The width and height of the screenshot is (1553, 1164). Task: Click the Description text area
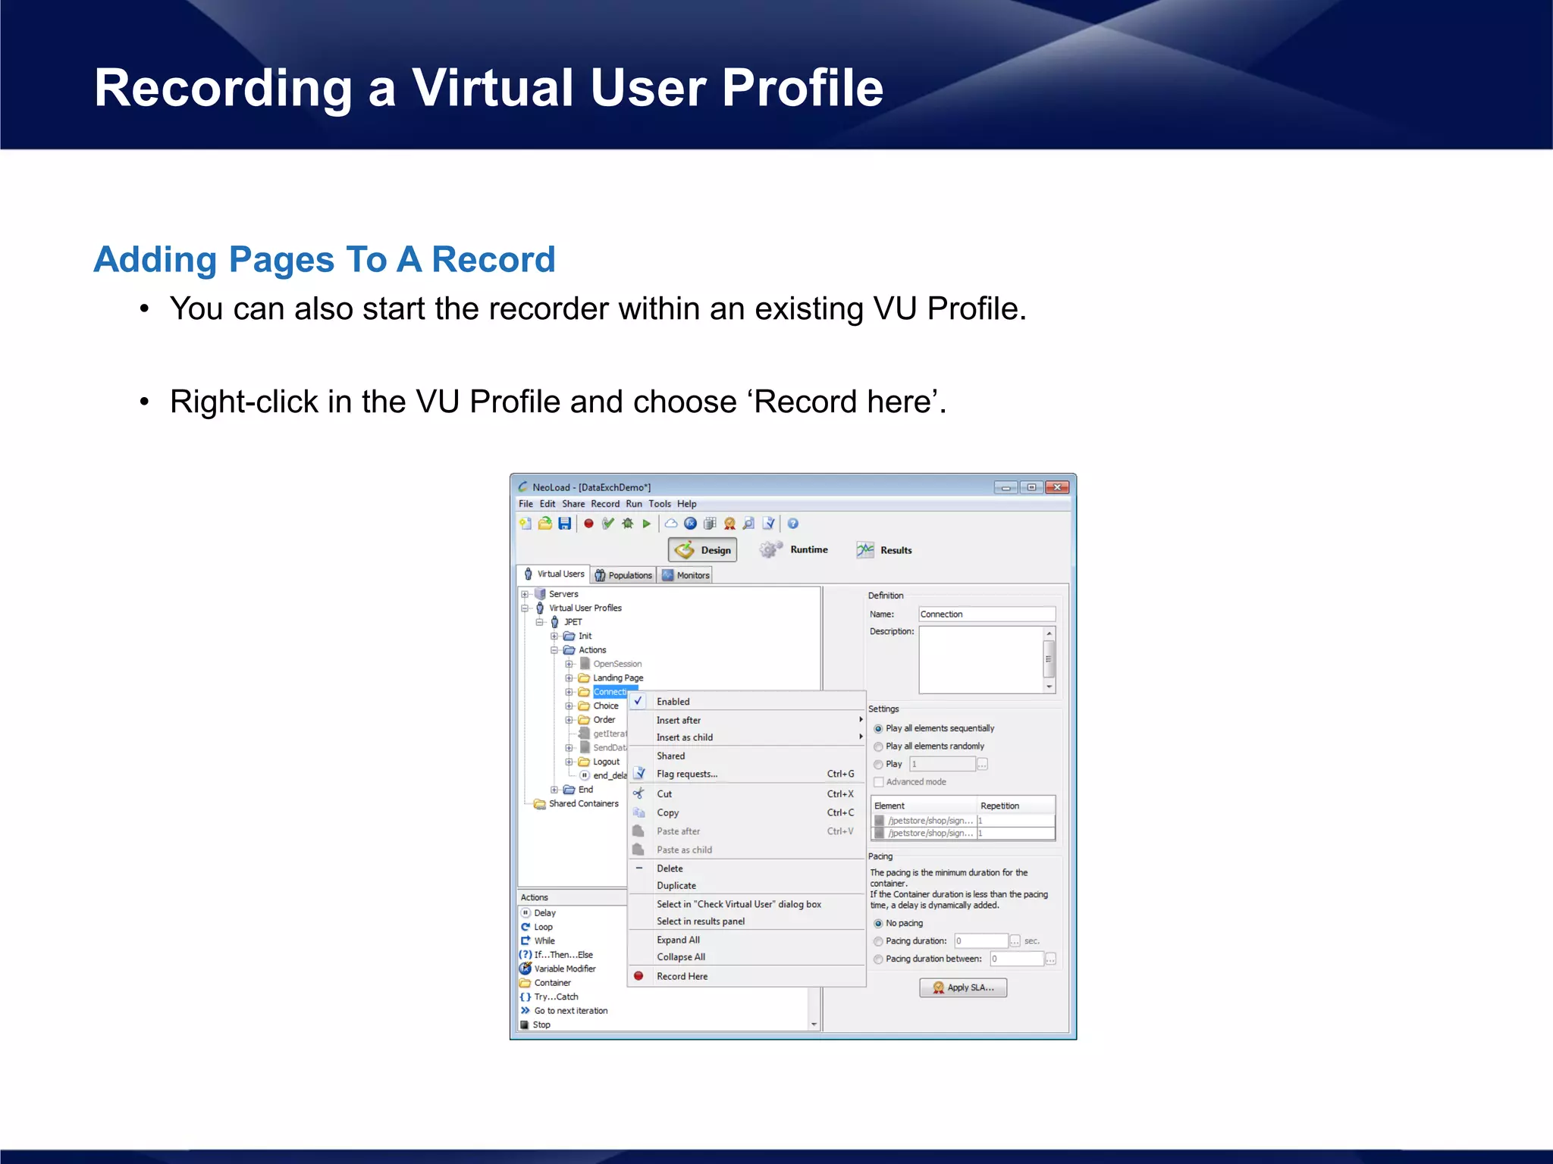(x=981, y=659)
